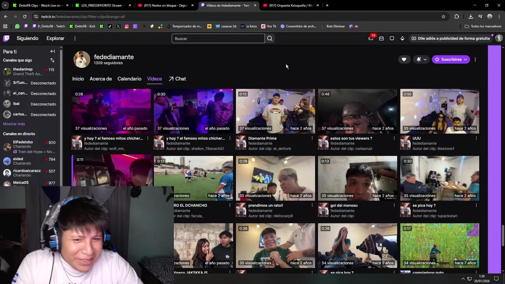Image resolution: width=505 pixels, height=284 pixels.
Task: Open WhatsApp bookmark icon
Action: (17, 26)
